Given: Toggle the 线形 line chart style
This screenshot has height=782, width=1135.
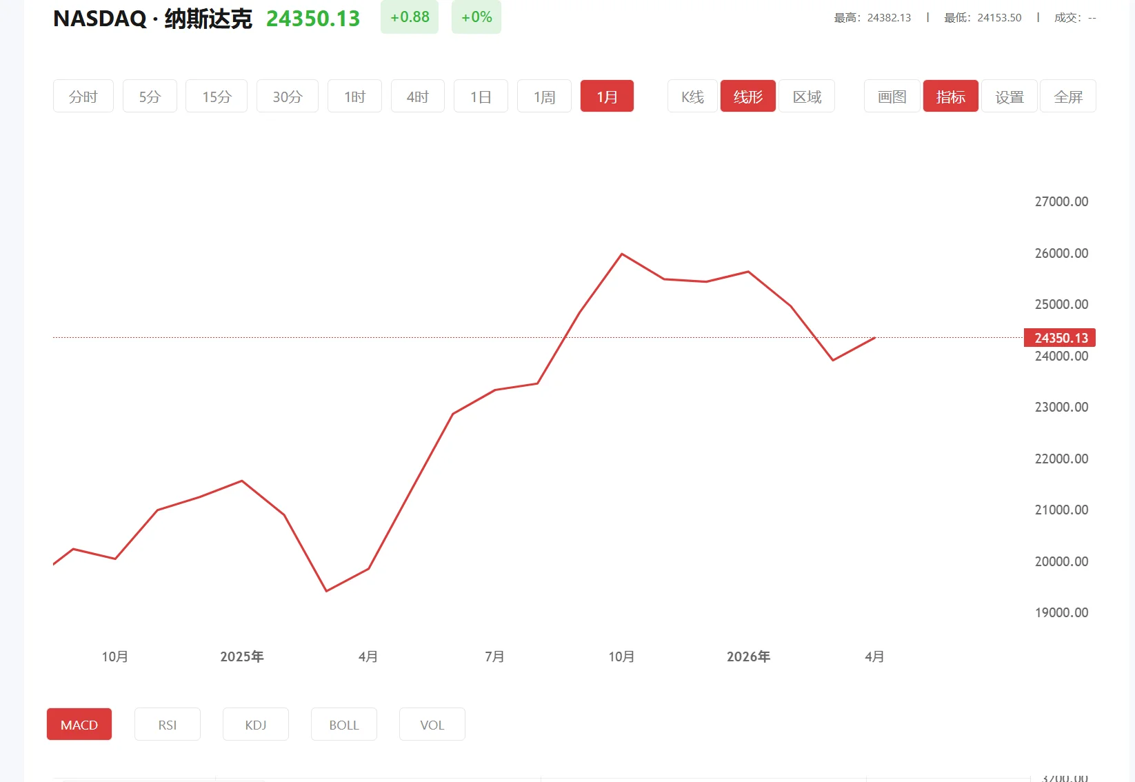Looking at the screenshot, I should [747, 96].
